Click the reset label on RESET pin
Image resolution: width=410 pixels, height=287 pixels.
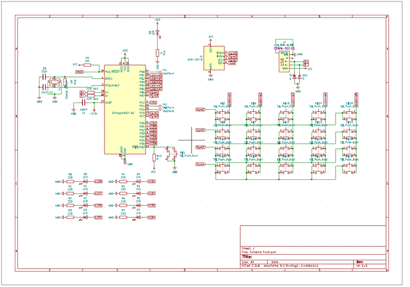(x=79, y=72)
